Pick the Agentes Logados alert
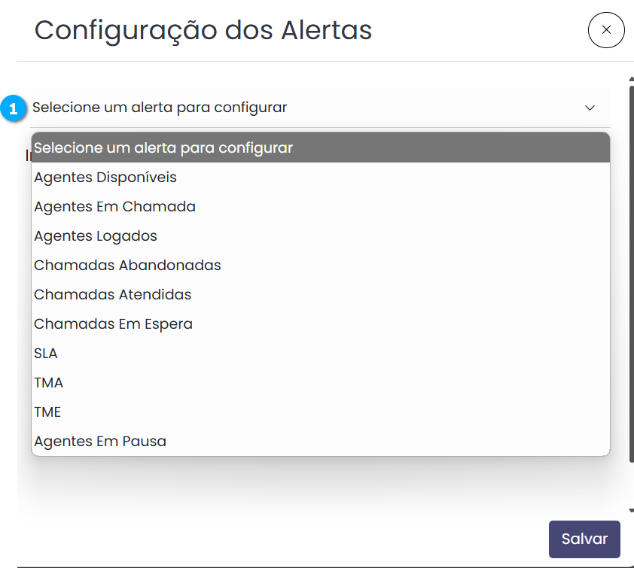 click(96, 236)
